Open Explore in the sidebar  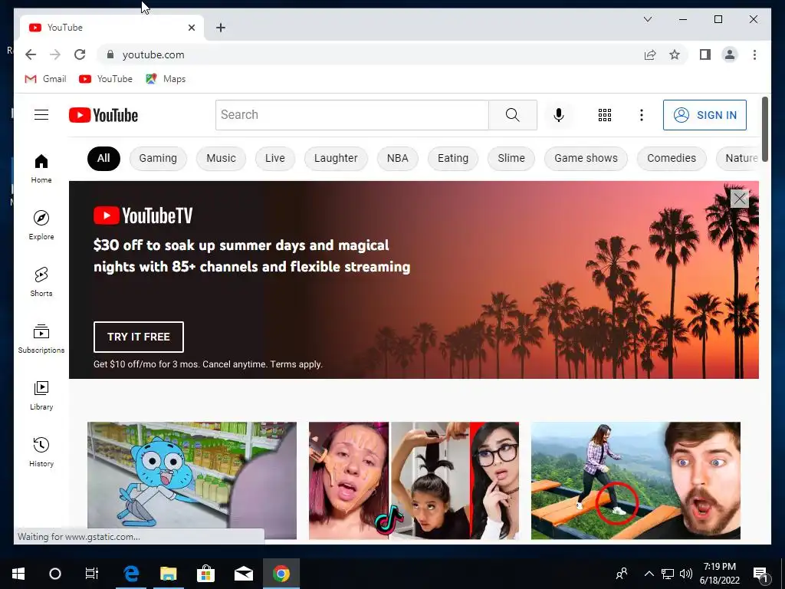41,225
